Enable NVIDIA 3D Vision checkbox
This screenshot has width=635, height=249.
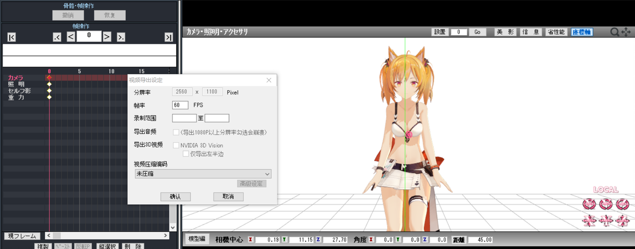pos(176,145)
